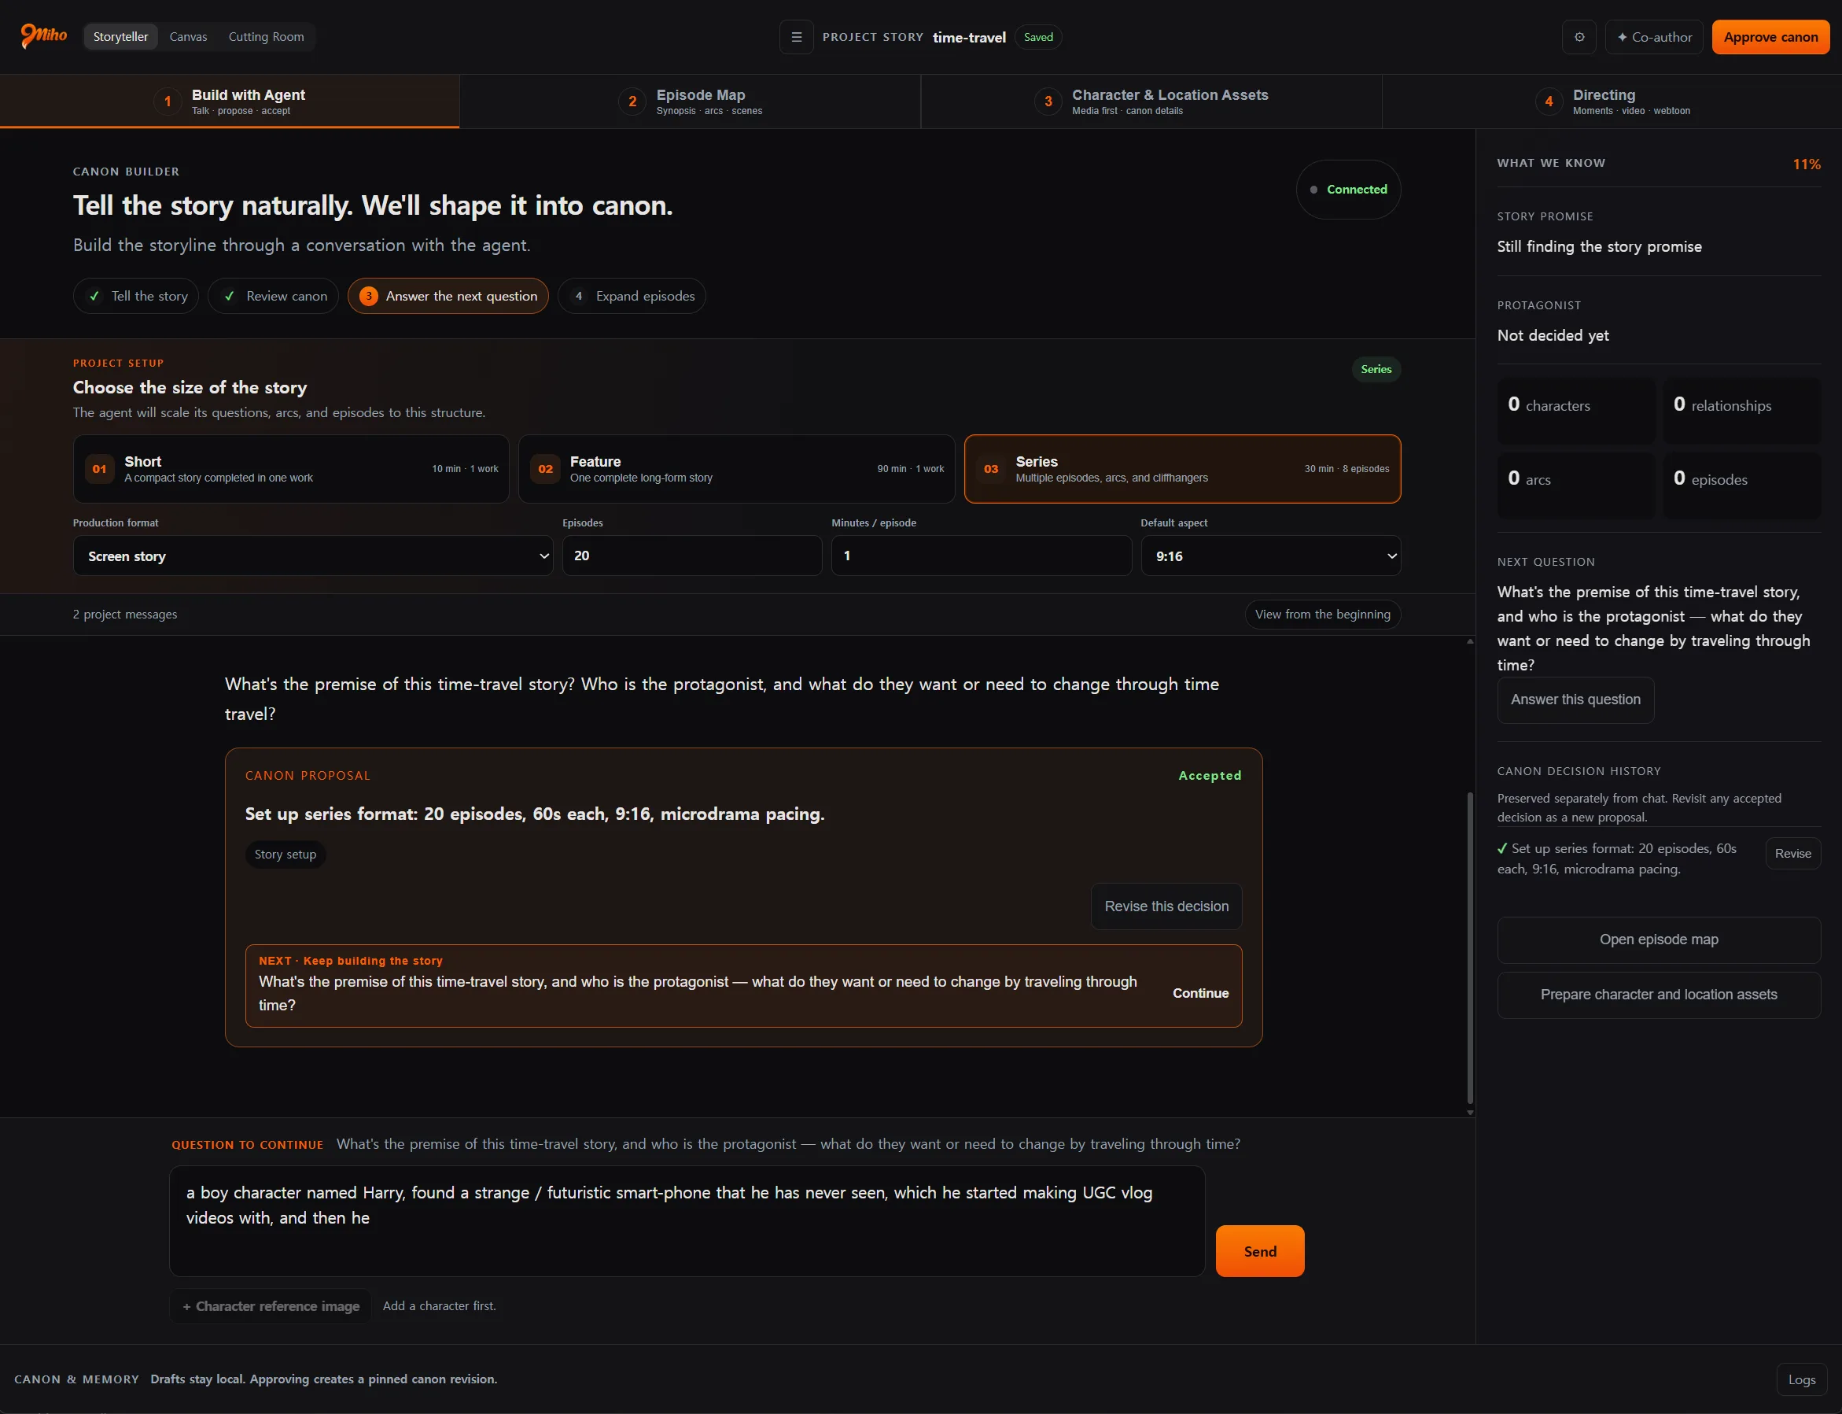
Task: Open the Co-author panel
Action: point(1653,37)
